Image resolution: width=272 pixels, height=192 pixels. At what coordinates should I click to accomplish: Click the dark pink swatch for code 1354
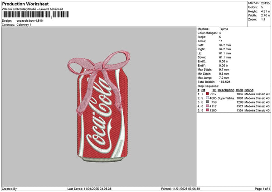point(207,110)
